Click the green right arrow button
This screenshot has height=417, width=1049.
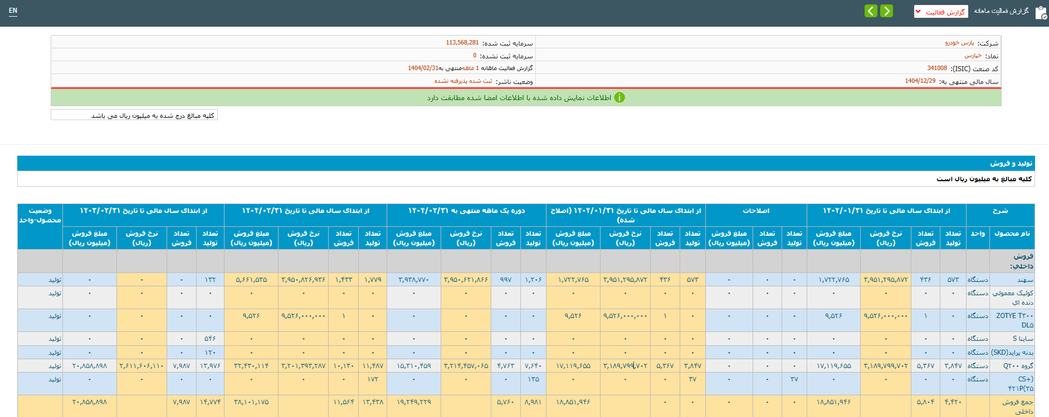point(886,11)
